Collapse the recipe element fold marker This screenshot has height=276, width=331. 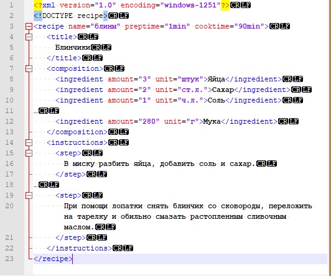point(29,26)
